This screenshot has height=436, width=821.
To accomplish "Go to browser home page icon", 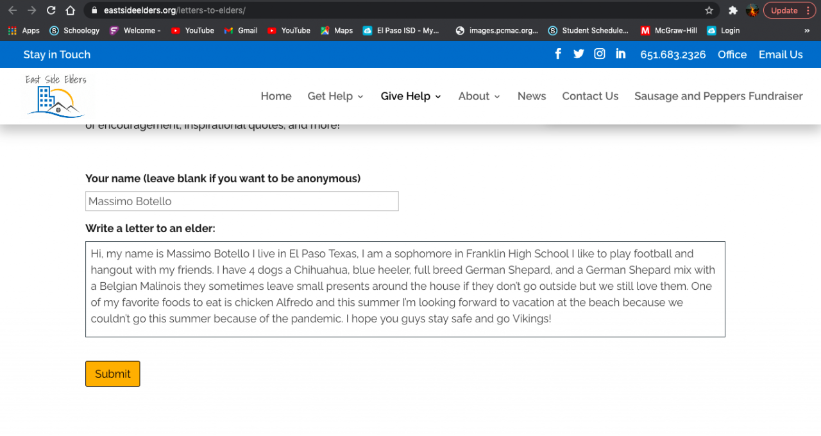I will (71, 10).
